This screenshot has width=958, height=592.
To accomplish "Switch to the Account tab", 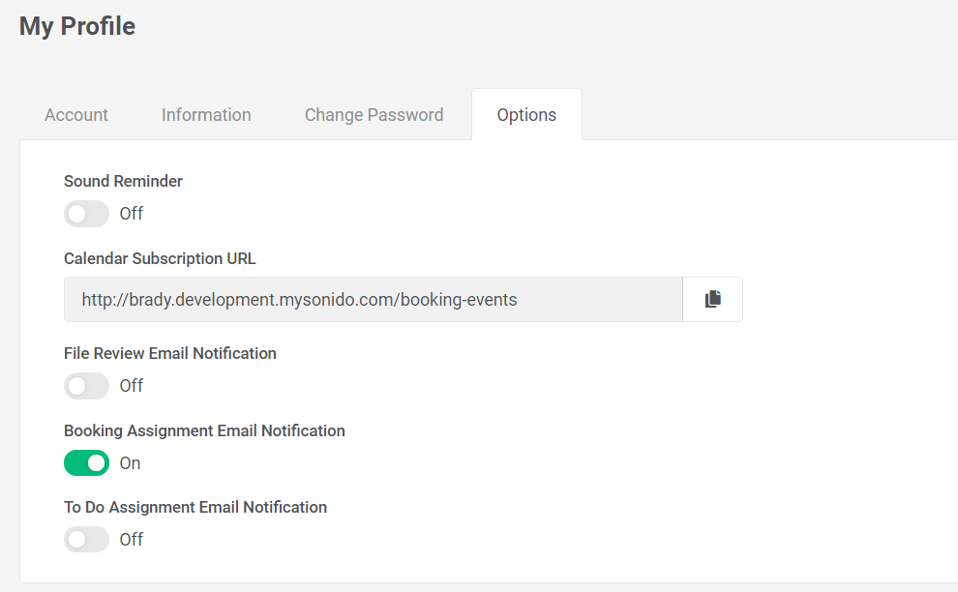I will point(76,115).
